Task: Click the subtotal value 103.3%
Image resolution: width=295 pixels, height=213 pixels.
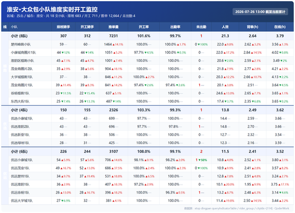Action: (x=144, y=110)
